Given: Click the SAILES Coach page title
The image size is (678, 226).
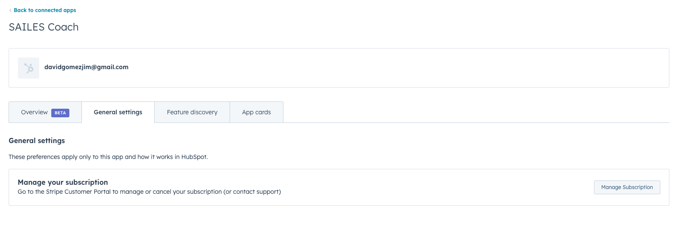Looking at the screenshot, I should coord(44,27).
